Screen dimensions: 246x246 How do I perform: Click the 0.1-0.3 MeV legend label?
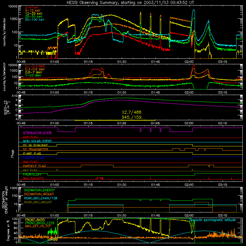click(x=35, y=66)
